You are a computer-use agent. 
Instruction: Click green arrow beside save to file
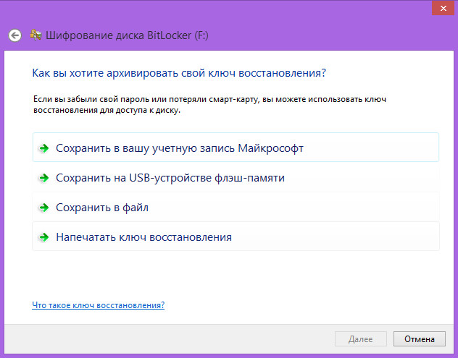(44, 208)
